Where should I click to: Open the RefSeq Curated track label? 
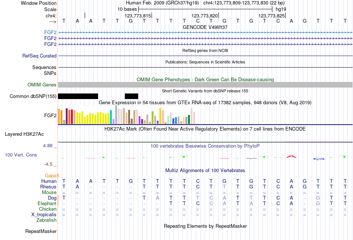click(x=39, y=56)
